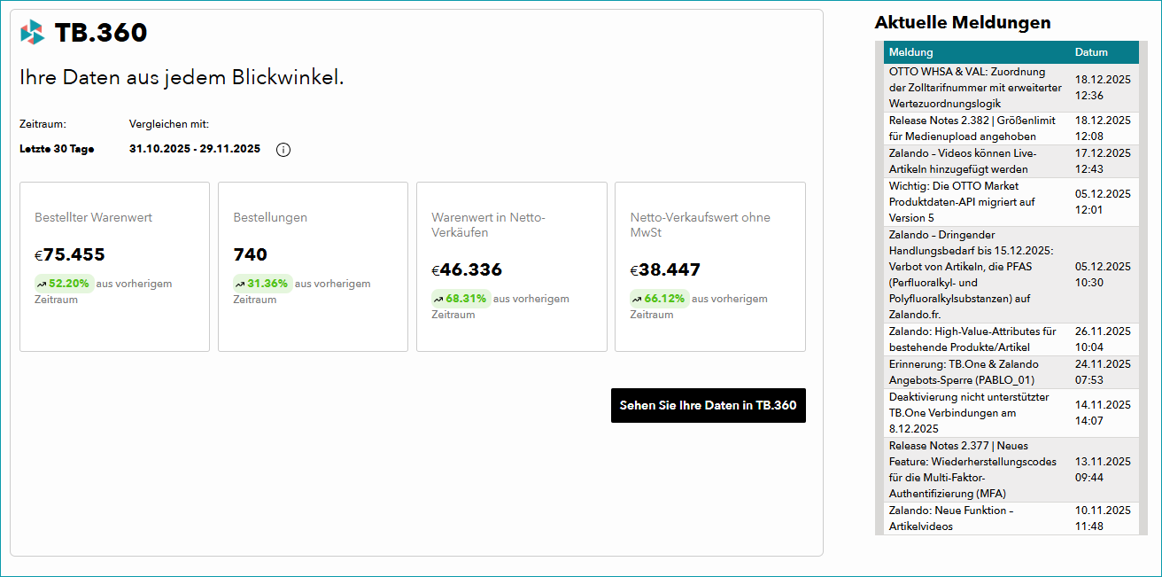Click the 66.12% change badge

[659, 300]
